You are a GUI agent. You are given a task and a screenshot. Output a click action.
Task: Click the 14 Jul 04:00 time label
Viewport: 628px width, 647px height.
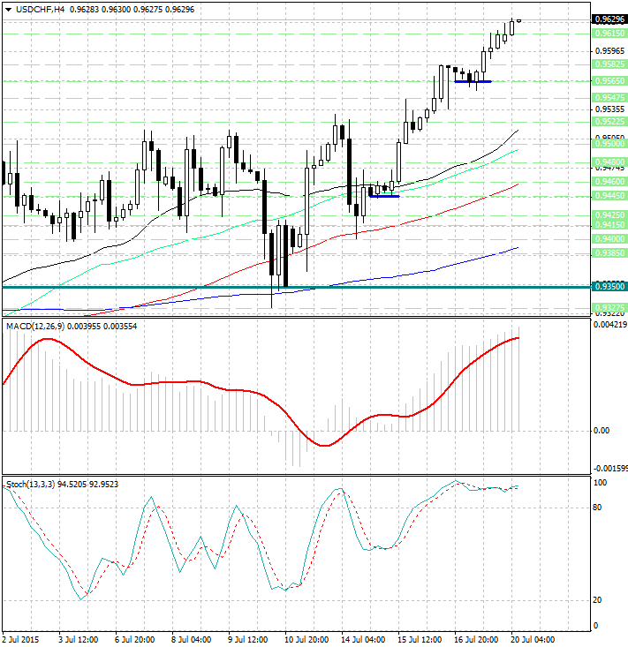coord(363,640)
